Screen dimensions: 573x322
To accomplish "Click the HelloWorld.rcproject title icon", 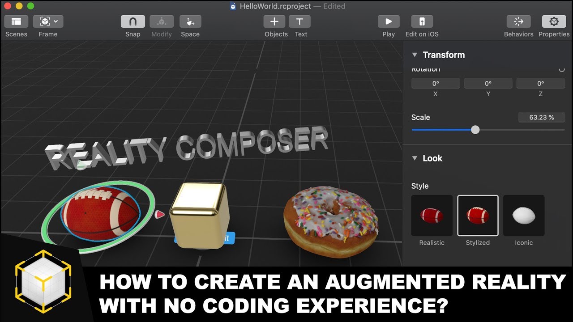I will pos(233,6).
